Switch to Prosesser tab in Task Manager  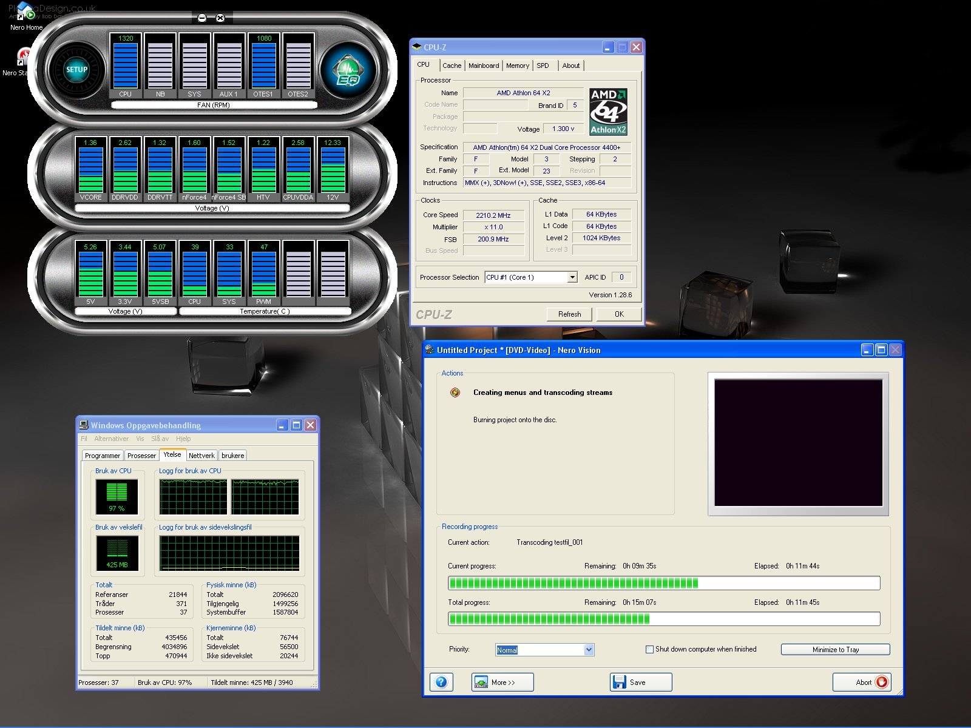click(141, 456)
